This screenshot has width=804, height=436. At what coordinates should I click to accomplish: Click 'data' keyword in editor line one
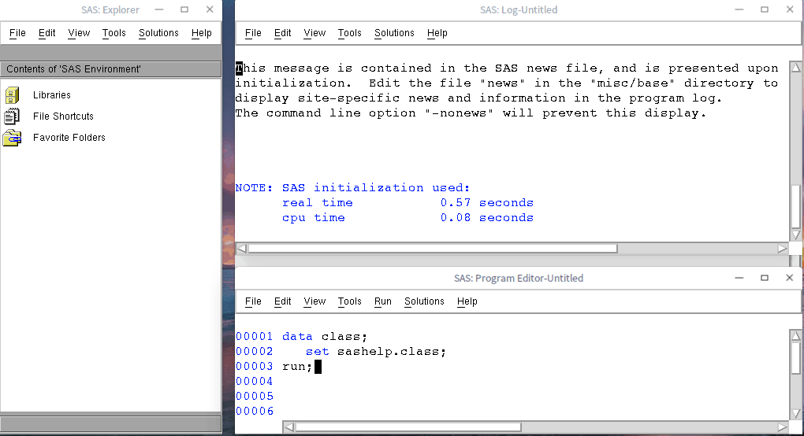297,336
